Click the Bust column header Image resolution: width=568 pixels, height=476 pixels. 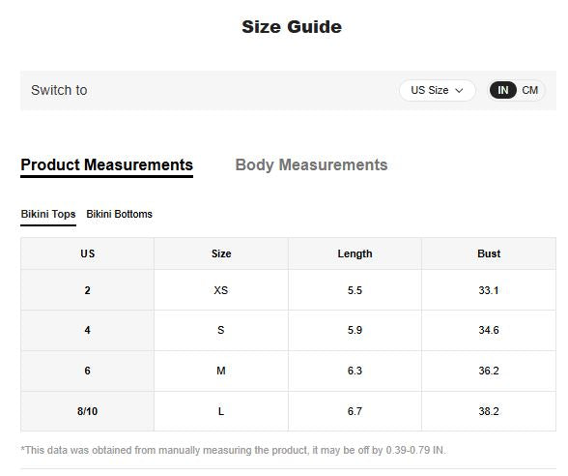click(x=489, y=253)
